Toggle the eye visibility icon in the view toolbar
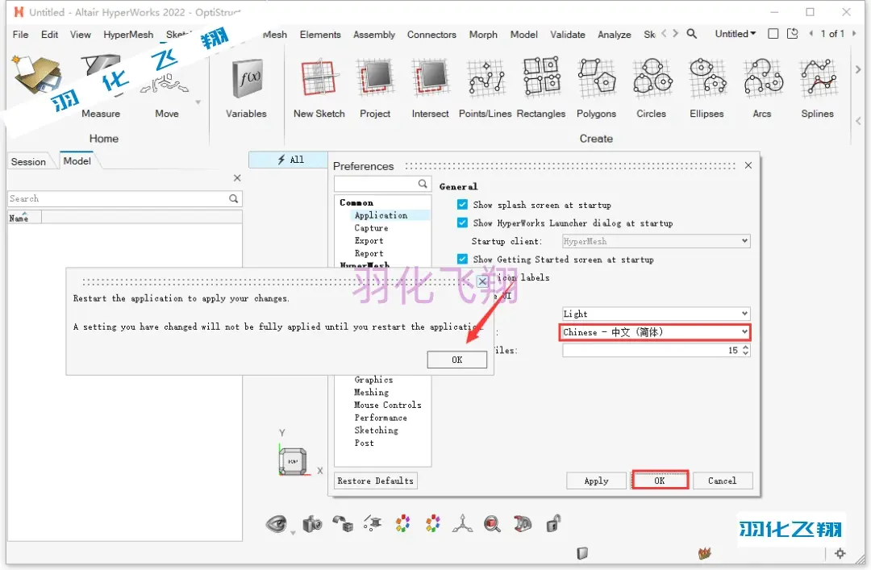This screenshot has height=570, width=871. point(276,523)
